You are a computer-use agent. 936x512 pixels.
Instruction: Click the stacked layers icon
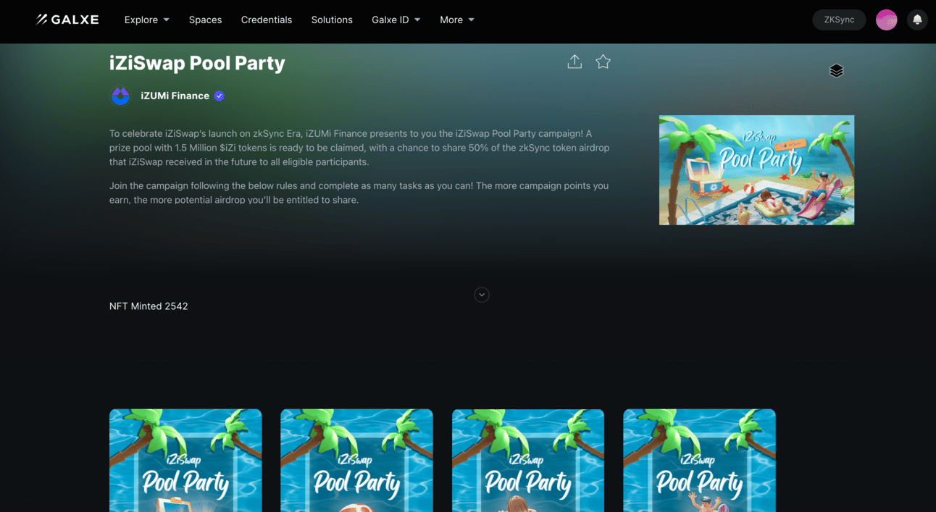coord(836,70)
